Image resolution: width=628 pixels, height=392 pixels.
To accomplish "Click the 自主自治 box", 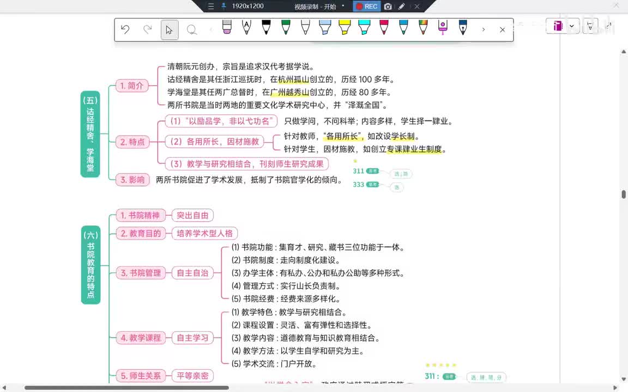I will pyautogui.click(x=192, y=273).
